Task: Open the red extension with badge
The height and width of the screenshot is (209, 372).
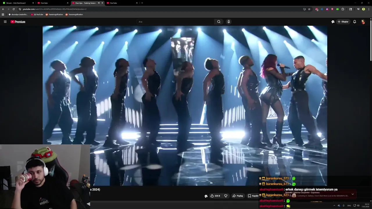Action: click(x=316, y=9)
